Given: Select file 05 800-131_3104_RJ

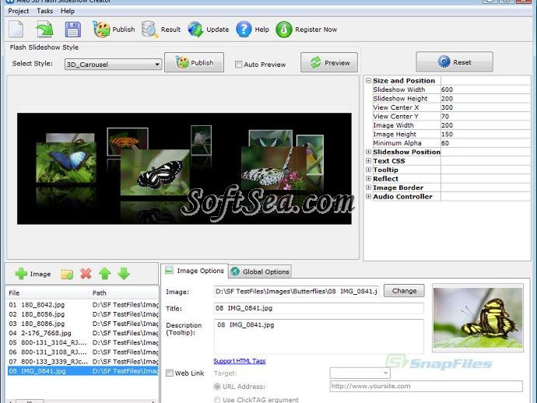Looking at the screenshot, I should click(x=83, y=342).
